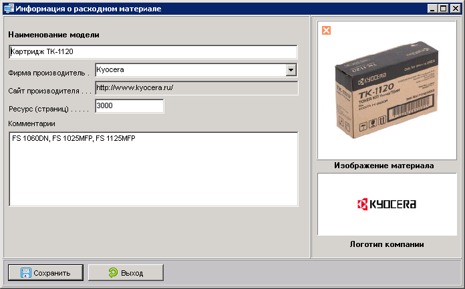Screen dimensions: 465x289
Task: Click the Комментарии label
Action: tap(31, 123)
